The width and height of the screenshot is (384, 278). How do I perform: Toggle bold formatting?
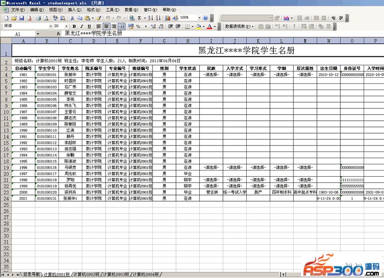click(74, 26)
